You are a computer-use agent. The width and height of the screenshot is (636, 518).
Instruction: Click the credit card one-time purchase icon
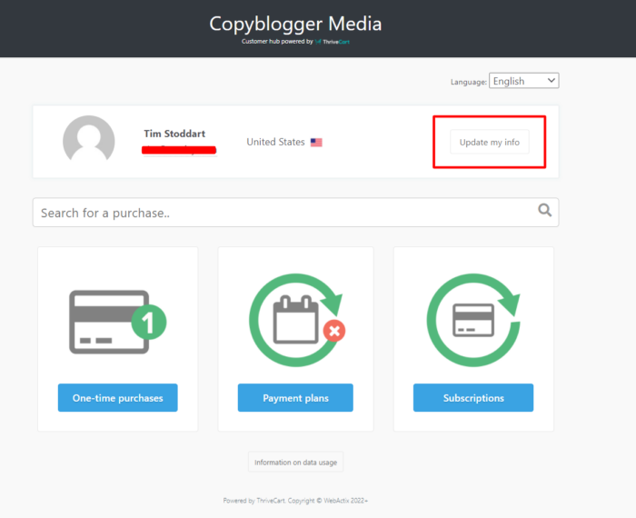pyautogui.click(x=117, y=322)
